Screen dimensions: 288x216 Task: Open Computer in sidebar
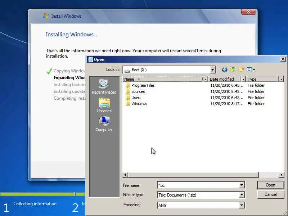click(104, 124)
